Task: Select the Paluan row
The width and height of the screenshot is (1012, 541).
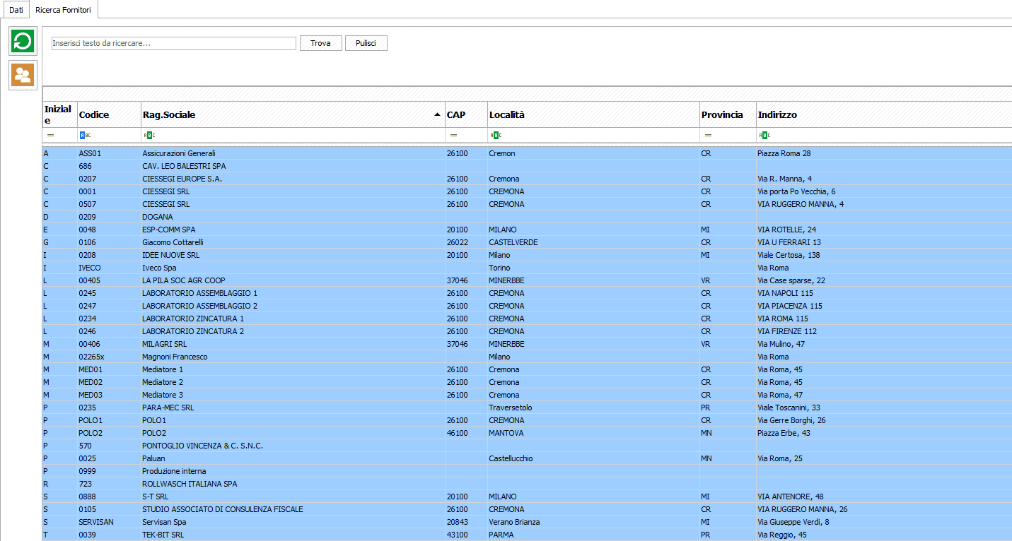Action: 527,458
